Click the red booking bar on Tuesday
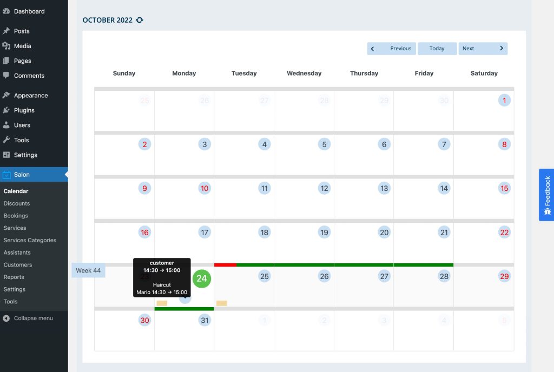 pos(225,265)
